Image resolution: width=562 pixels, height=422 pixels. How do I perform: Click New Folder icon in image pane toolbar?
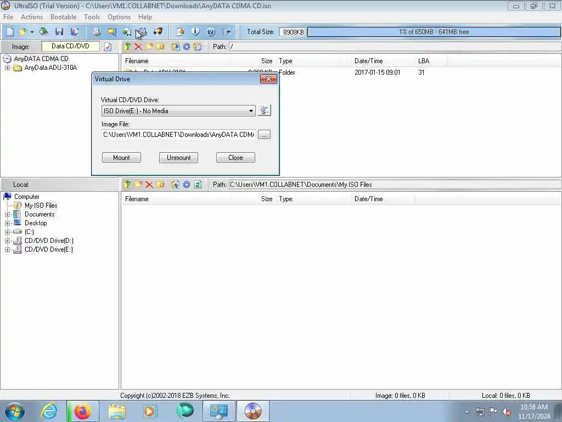tap(149, 47)
